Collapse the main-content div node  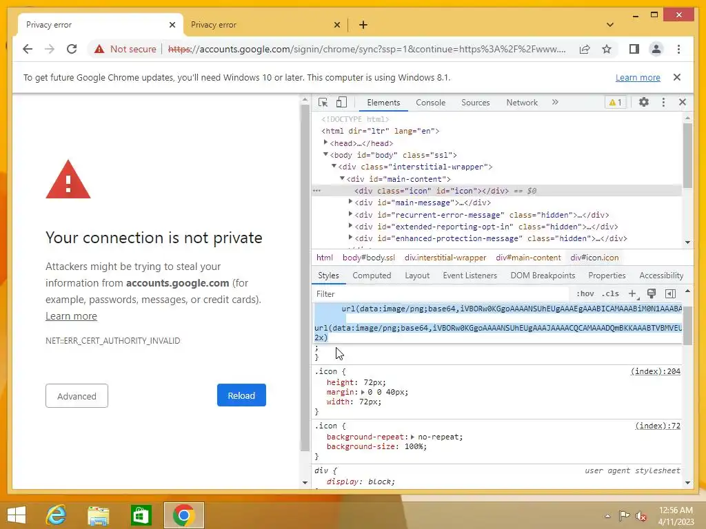pyautogui.click(x=342, y=178)
